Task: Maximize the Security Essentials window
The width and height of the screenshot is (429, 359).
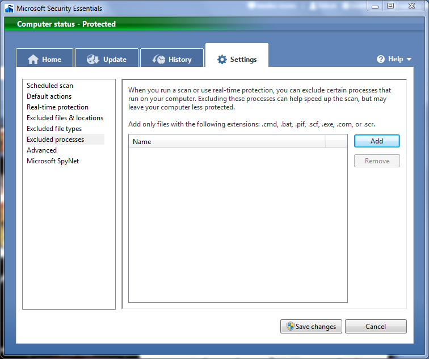Action: (390, 6)
